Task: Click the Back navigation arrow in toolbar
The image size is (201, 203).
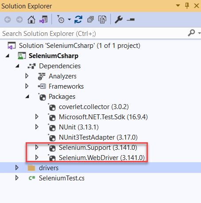Action: [8, 20]
